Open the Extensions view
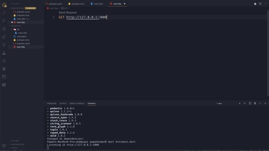269x151 pixels. tap(4, 36)
